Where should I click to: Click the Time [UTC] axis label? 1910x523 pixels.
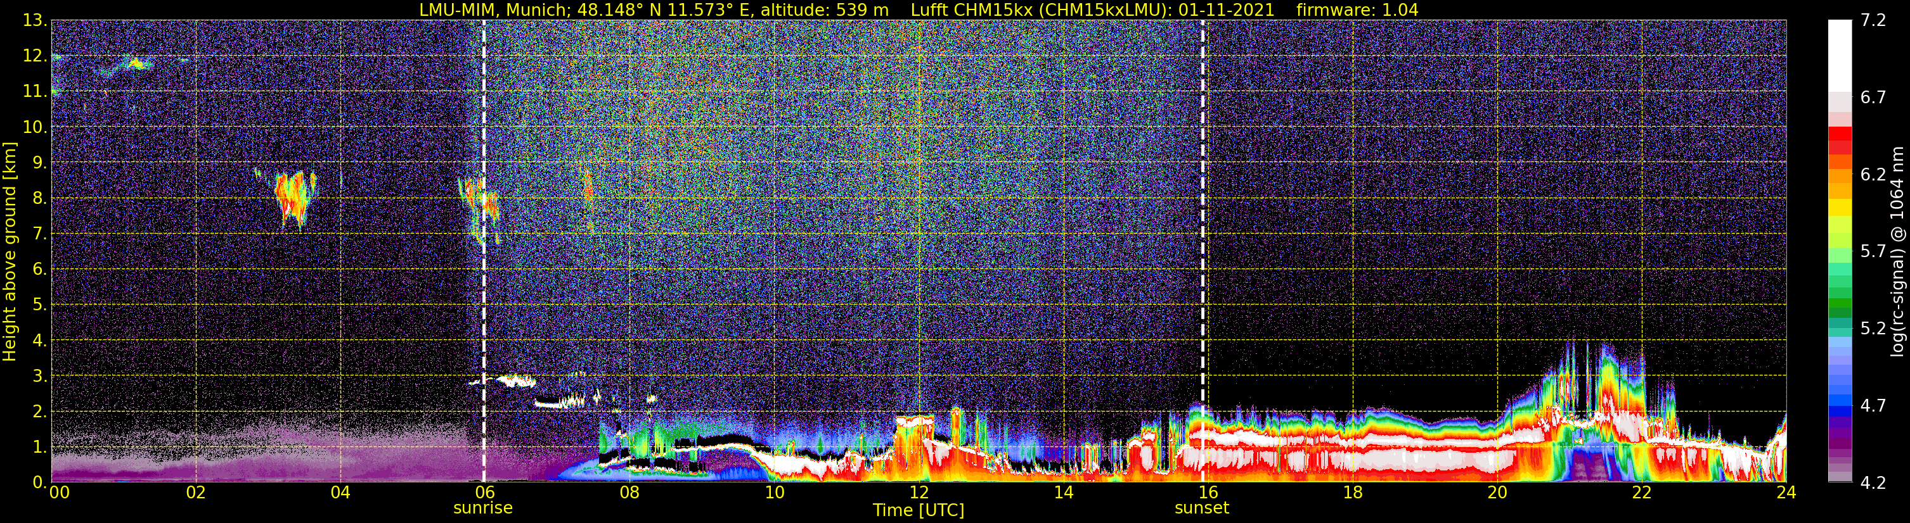click(x=919, y=510)
